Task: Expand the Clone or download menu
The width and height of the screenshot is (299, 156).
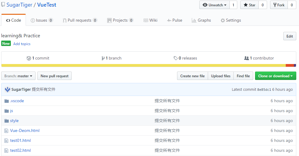Action: tap(276, 76)
